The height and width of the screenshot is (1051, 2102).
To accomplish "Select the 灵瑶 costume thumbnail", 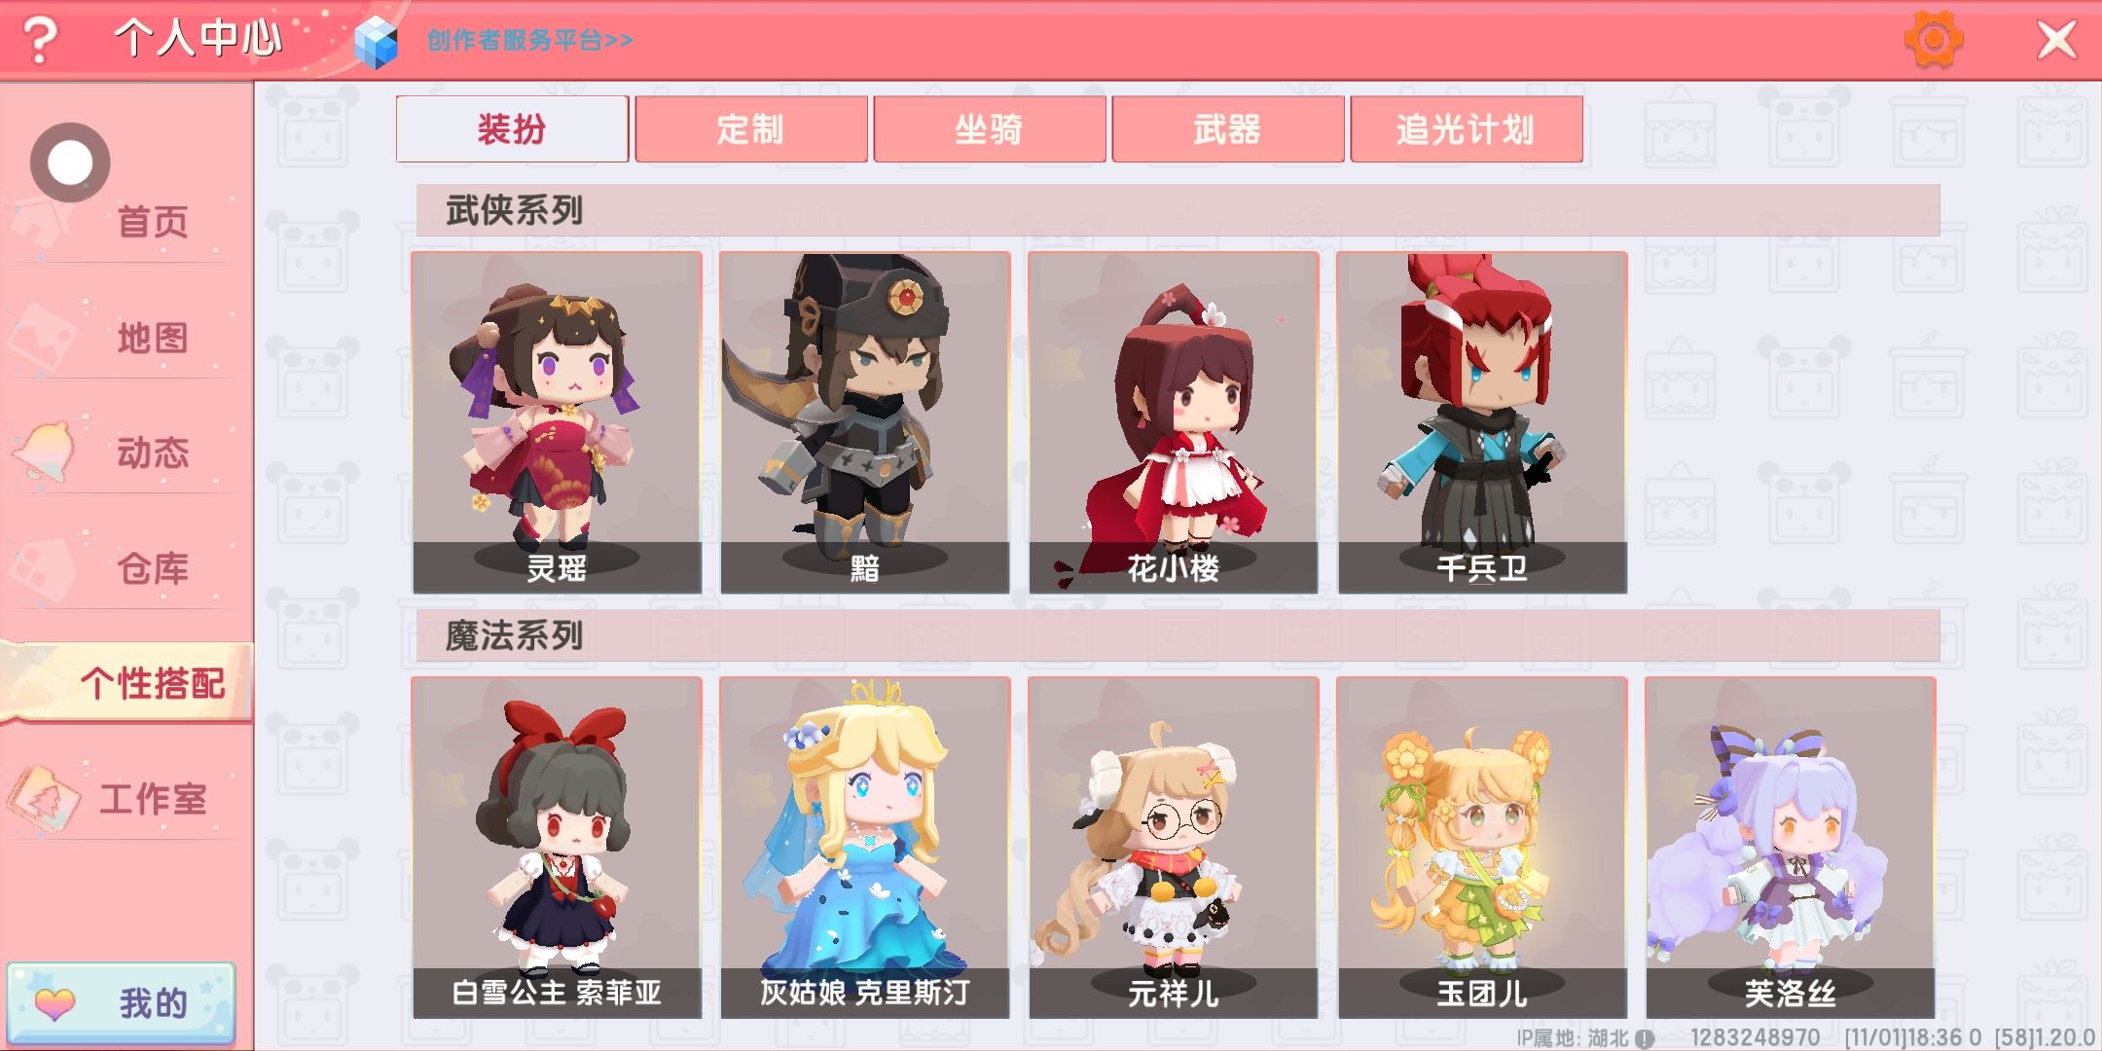I will (557, 422).
